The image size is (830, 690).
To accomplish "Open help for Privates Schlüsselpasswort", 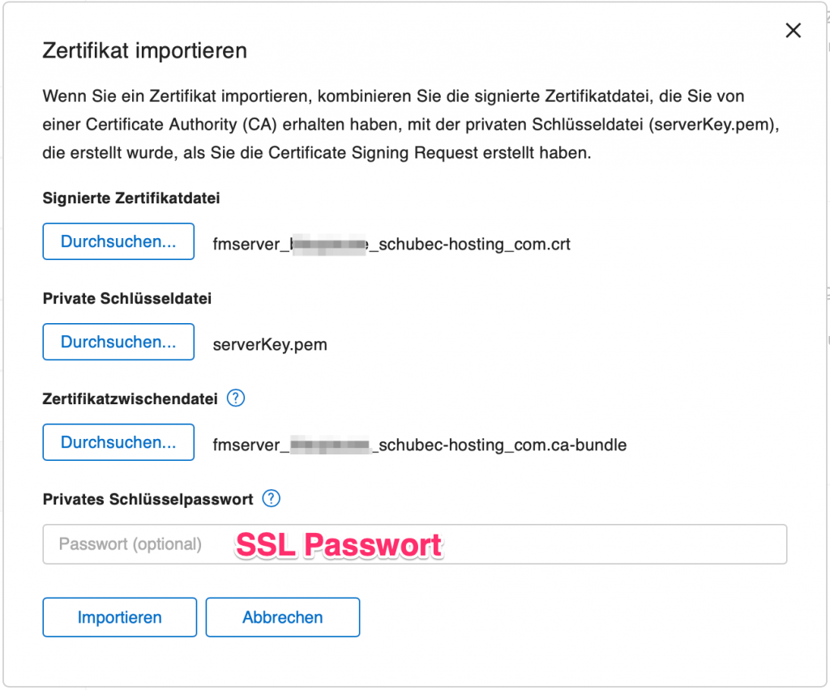I will tap(271, 499).
